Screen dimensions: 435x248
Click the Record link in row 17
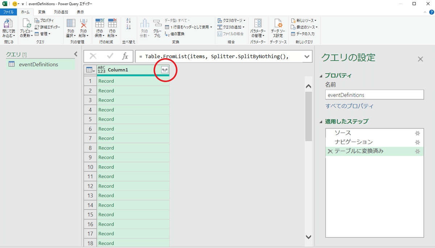pyautogui.click(x=106, y=233)
